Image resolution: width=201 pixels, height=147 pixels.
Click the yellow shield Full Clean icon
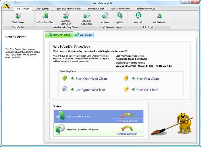pyautogui.click(x=126, y=89)
